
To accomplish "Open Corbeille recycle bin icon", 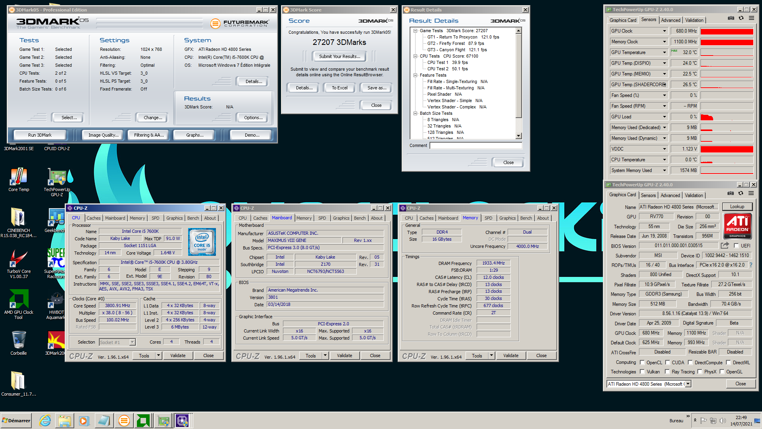I will tap(19, 343).
